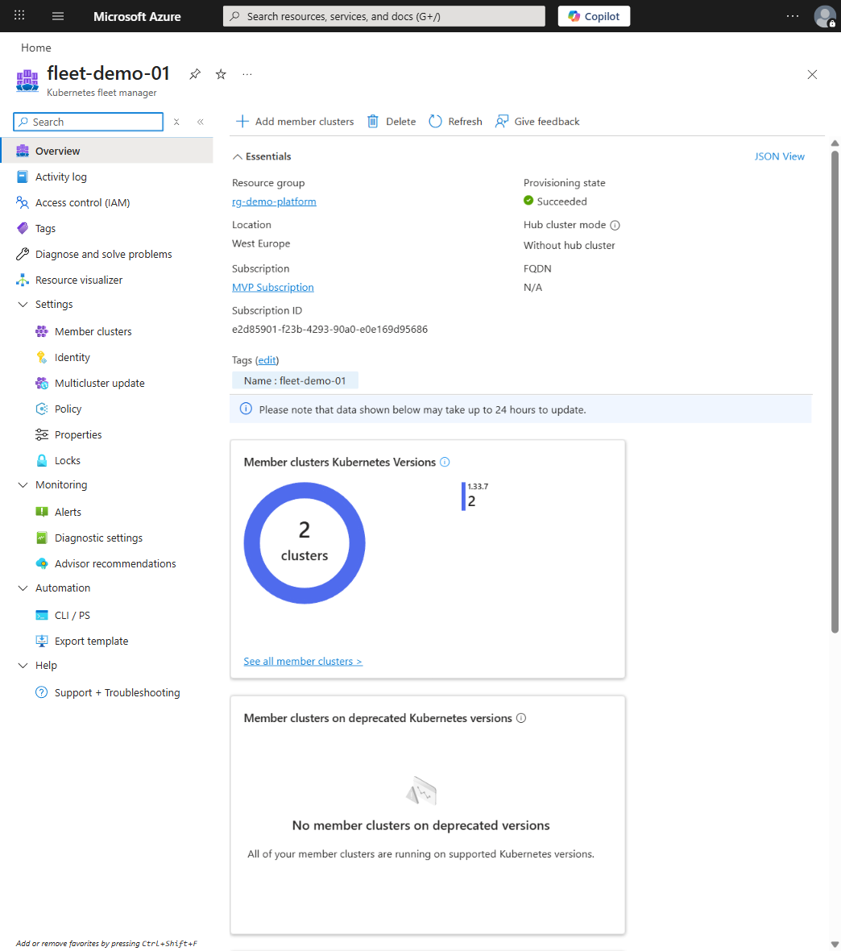This screenshot has height=951, width=841.
Task: Close the fleet-demo-01 blade
Action: (x=813, y=75)
